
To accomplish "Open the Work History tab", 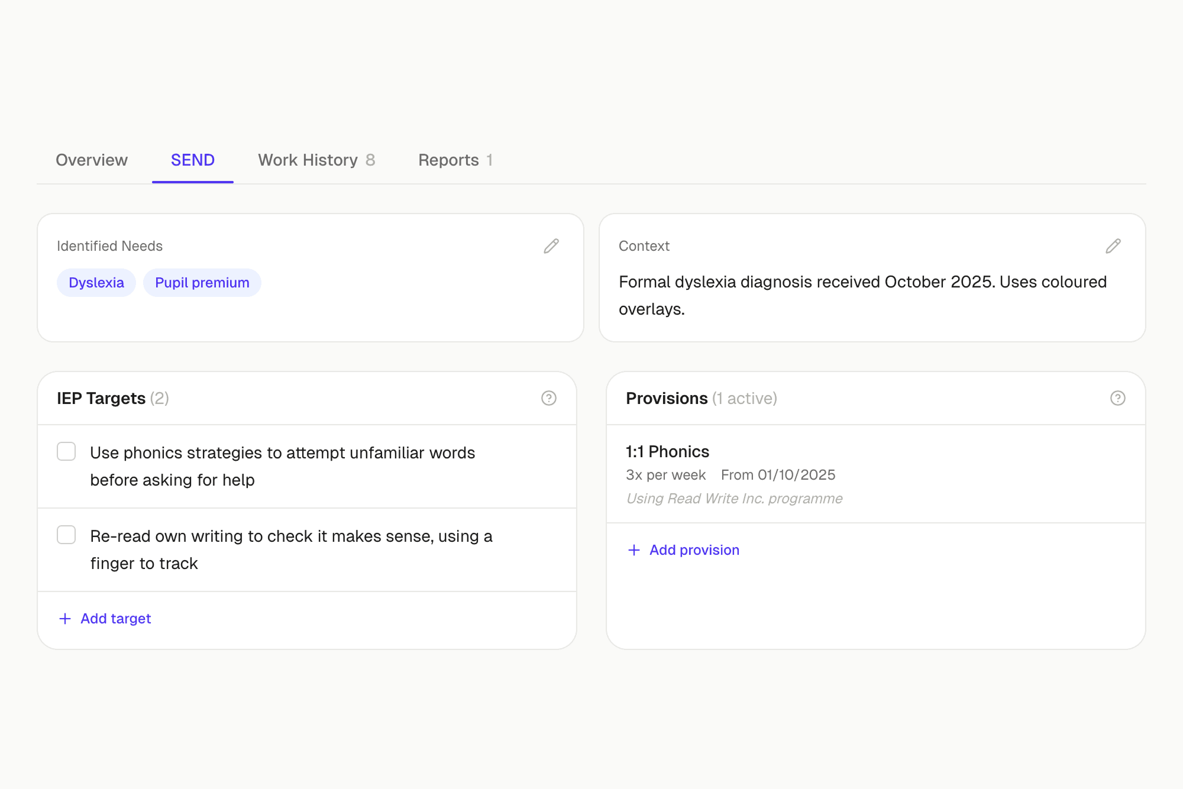I will click(308, 160).
